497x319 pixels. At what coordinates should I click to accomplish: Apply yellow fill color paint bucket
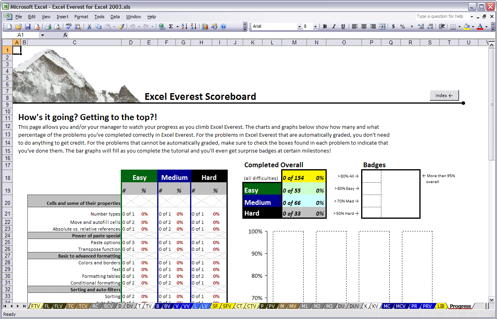coord(467,27)
